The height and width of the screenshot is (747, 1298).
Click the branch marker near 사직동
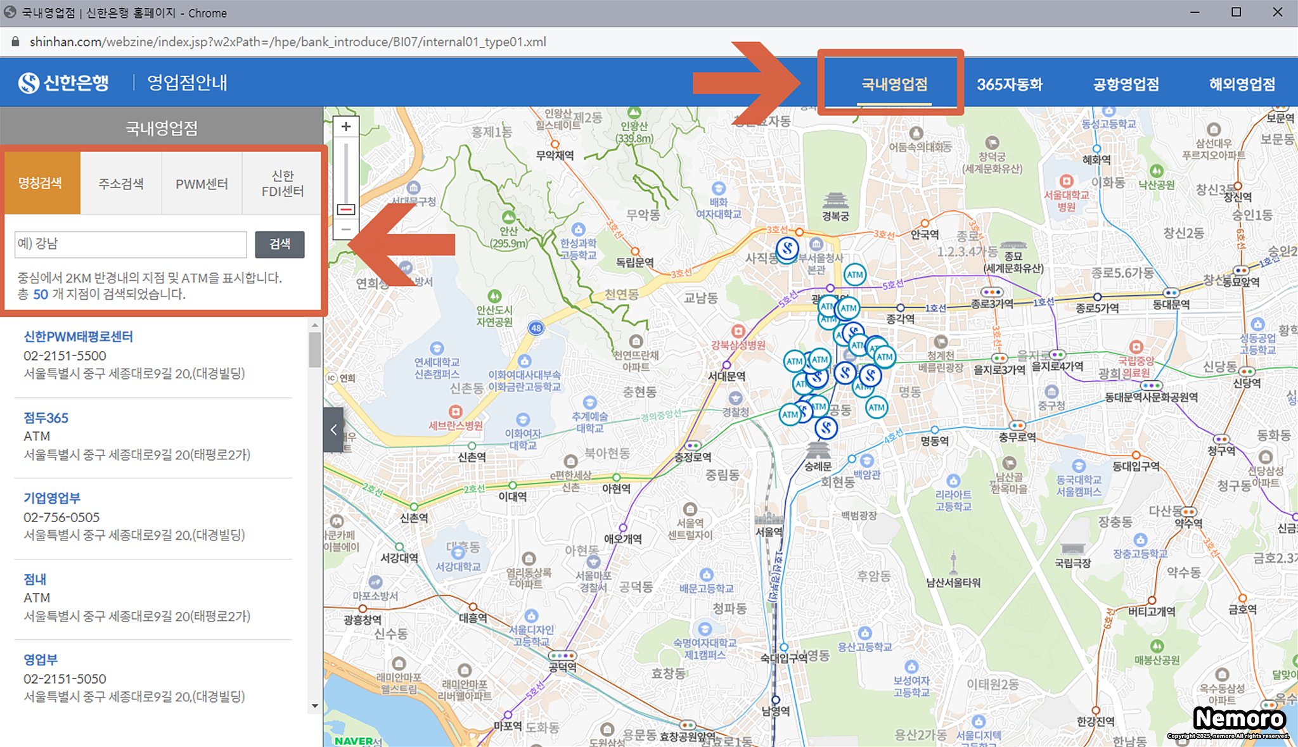click(787, 249)
